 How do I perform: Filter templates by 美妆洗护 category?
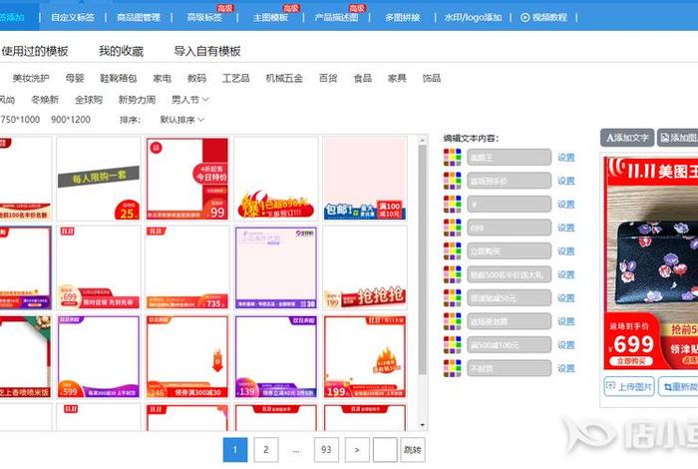[31, 79]
